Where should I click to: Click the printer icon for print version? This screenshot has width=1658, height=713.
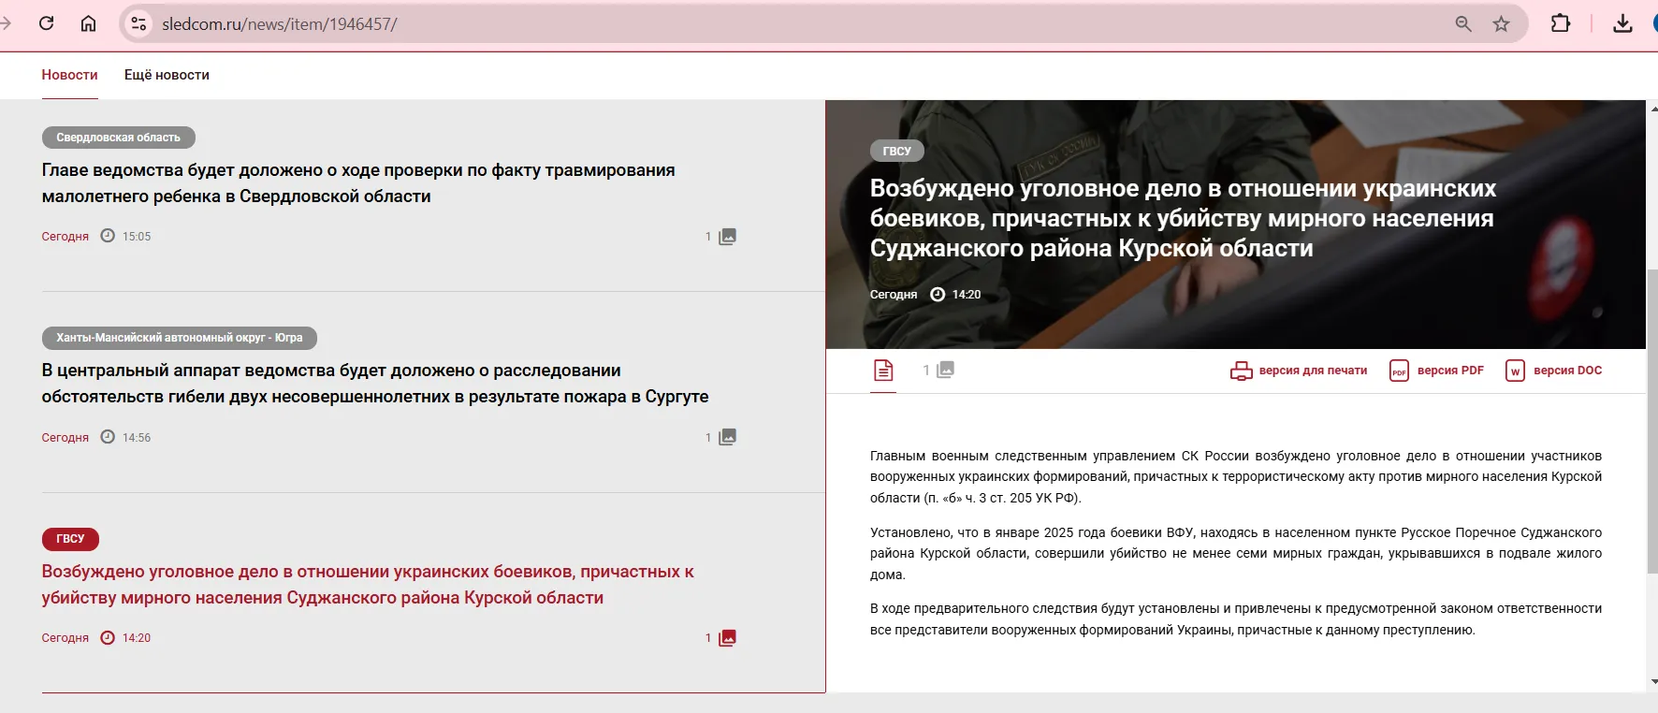1242,371
